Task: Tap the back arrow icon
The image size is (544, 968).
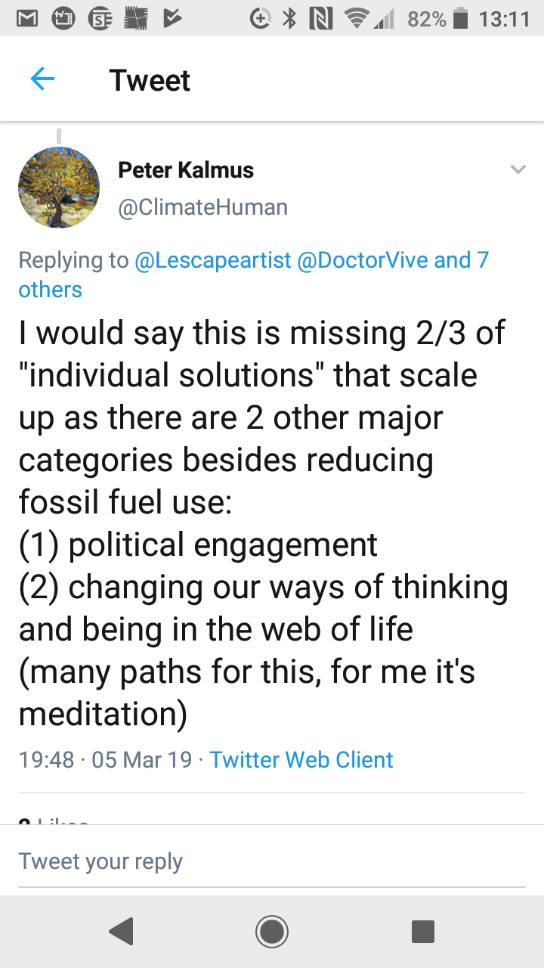Action: [x=42, y=79]
